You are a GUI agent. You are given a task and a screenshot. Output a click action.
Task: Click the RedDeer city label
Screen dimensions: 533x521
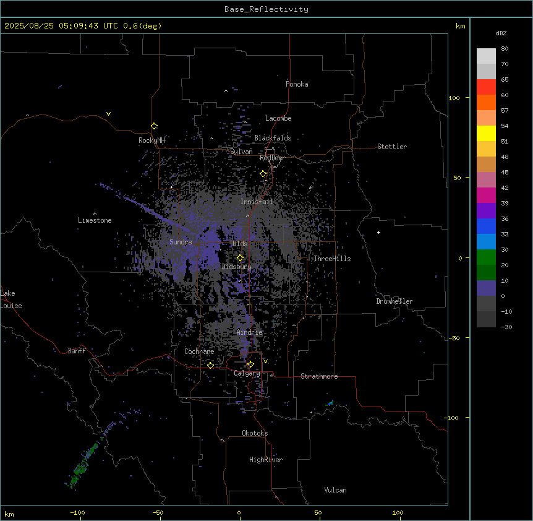point(272,158)
